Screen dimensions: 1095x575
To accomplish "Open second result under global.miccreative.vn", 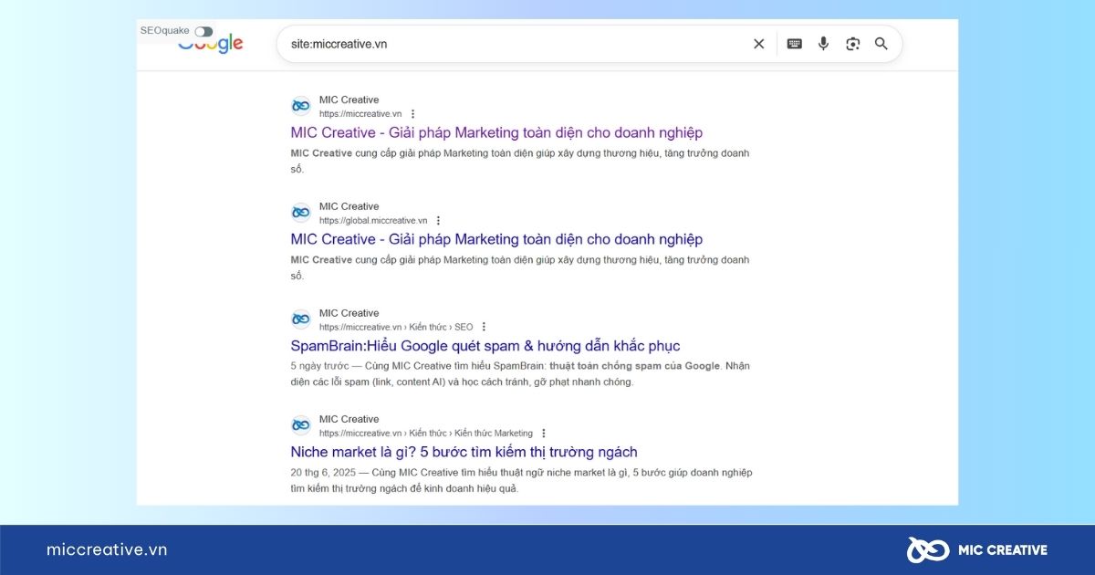I will point(496,239).
